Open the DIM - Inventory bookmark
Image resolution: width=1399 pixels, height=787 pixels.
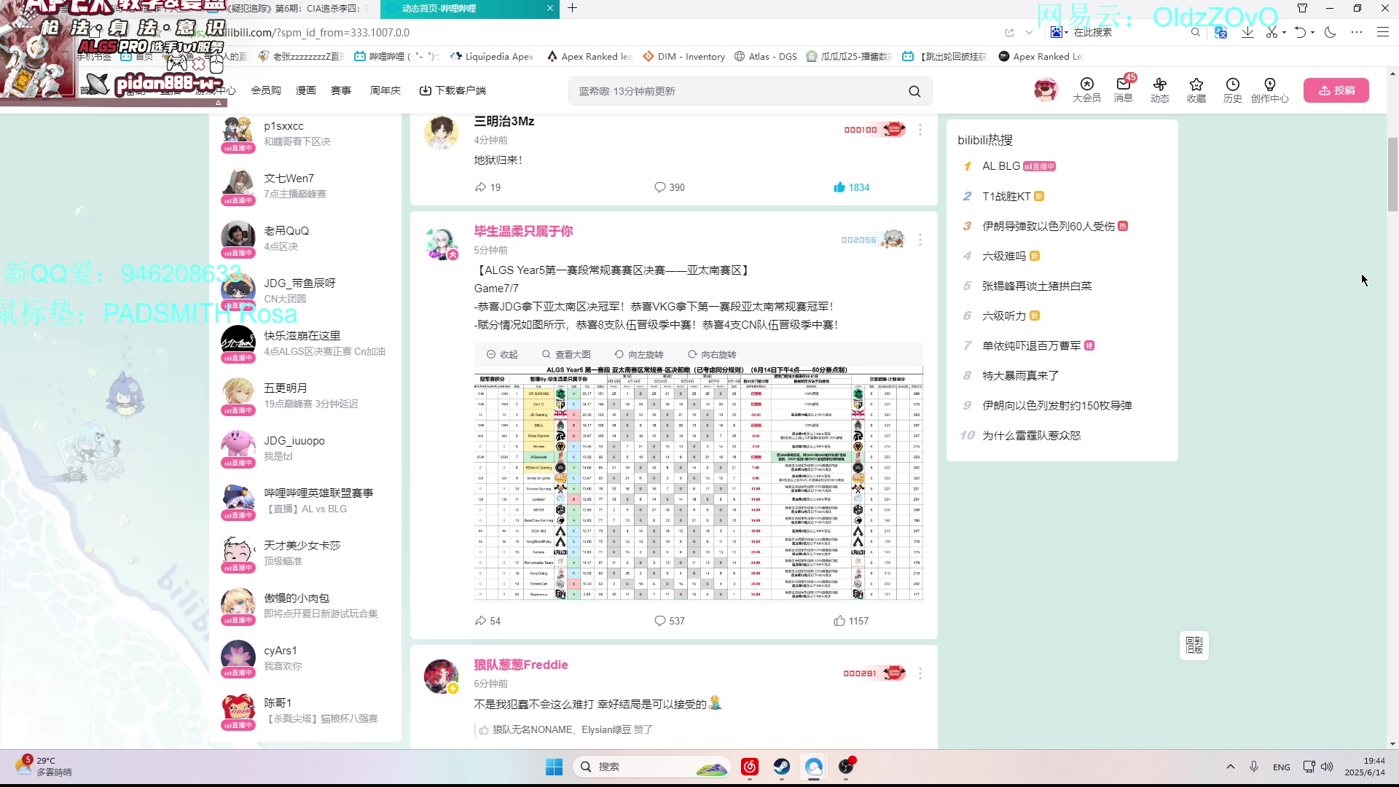coord(684,56)
